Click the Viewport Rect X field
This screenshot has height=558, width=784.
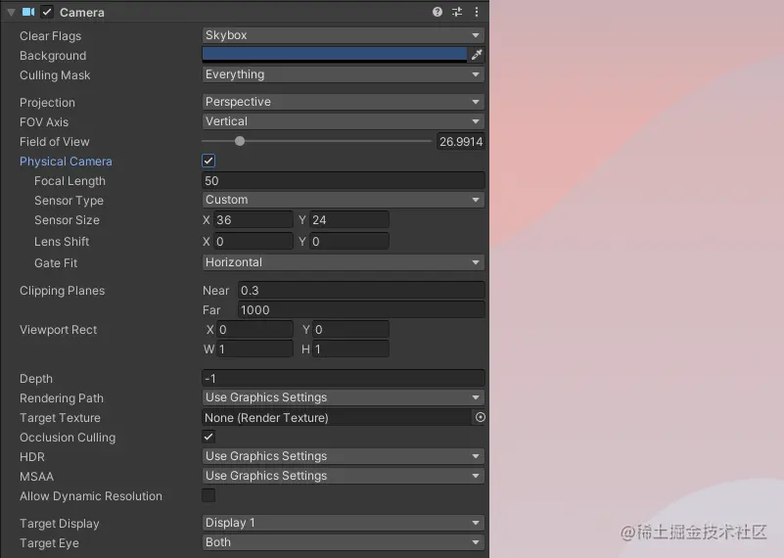click(x=254, y=330)
